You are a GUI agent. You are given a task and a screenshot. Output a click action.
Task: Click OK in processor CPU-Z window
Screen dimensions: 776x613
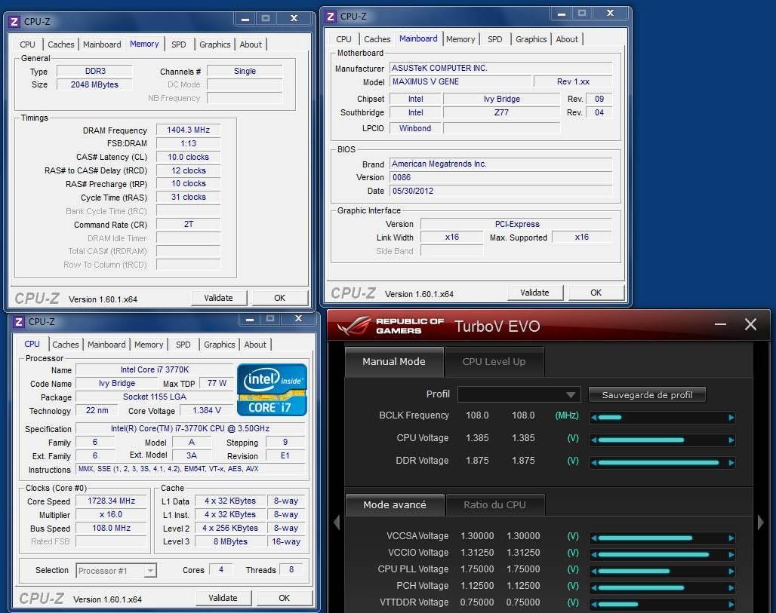coord(284,598)
